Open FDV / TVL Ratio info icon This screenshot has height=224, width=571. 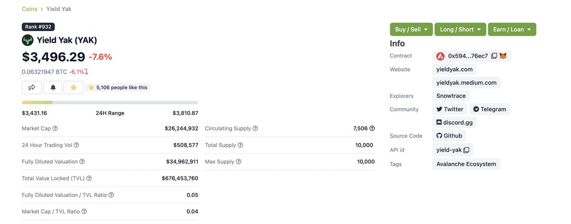coord(111,195)
